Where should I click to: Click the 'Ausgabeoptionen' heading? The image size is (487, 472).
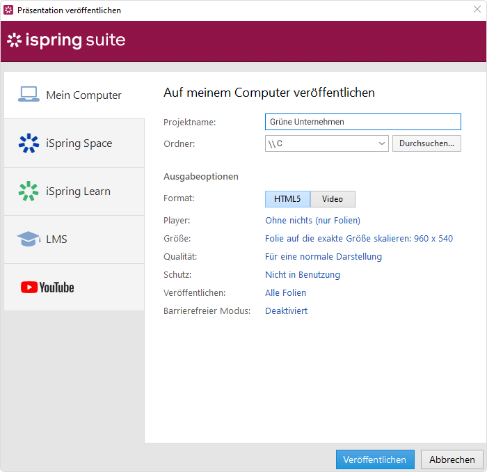(201, 177)
